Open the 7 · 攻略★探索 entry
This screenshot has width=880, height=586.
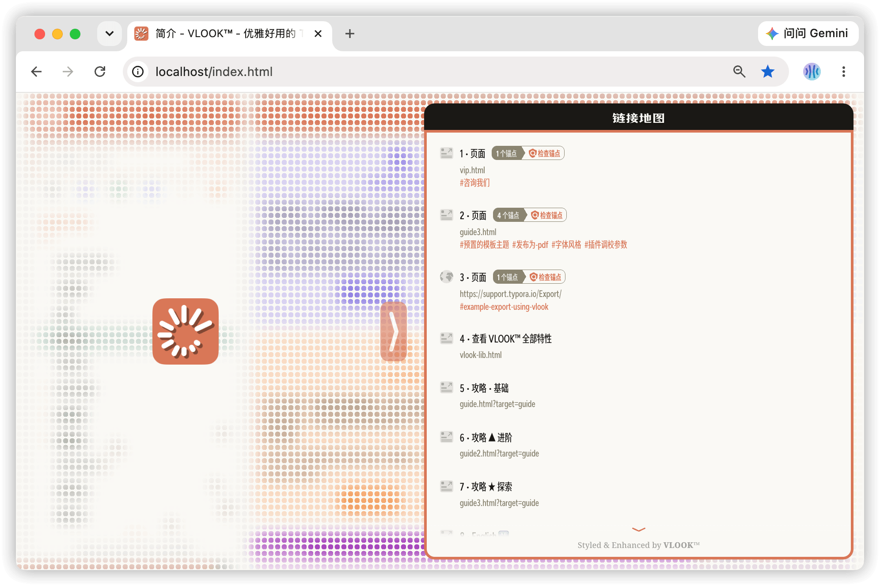click(486, 487)
